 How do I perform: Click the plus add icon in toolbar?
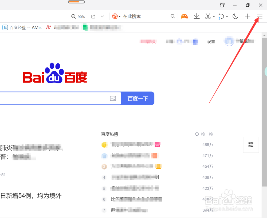click(x=248, y=16)
